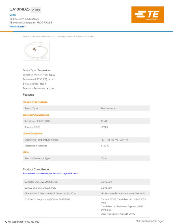The width and height of the screenshot is (173, 224).
Task: Click the phone icon beside support number
Action: point(6,222)
